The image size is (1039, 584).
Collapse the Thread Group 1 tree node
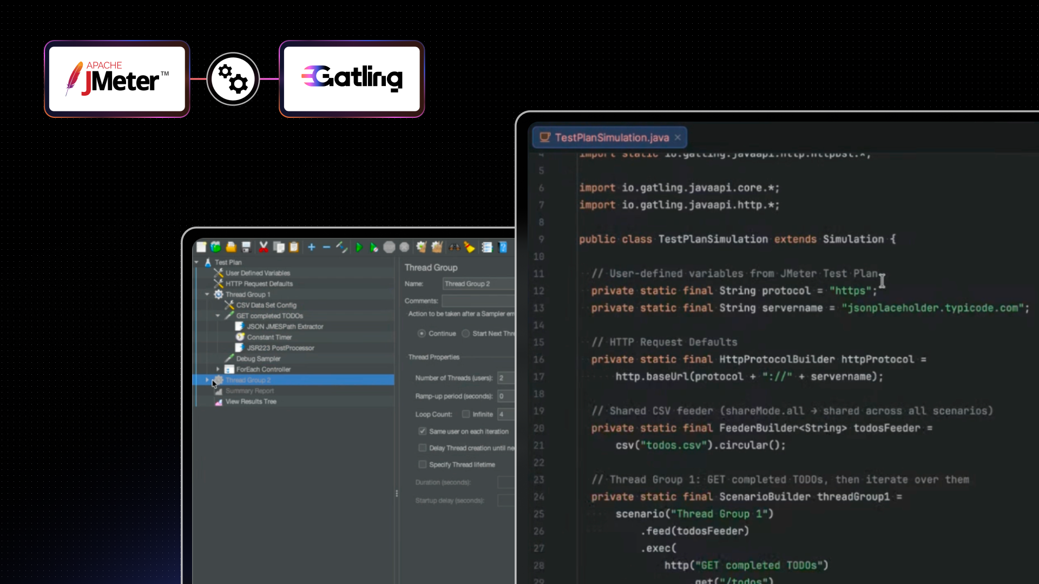point(207,295)
